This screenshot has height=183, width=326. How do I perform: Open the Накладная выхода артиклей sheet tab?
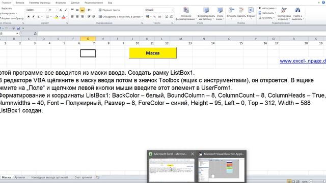(49, 177)
